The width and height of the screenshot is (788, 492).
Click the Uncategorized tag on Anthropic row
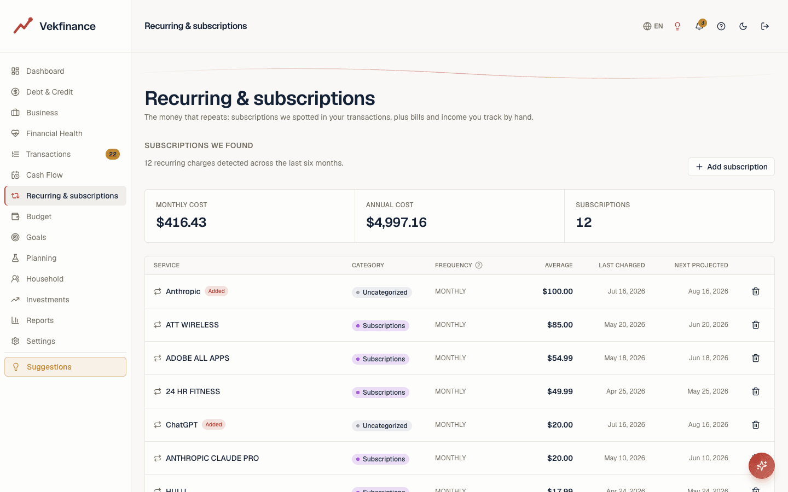[382, 292]
